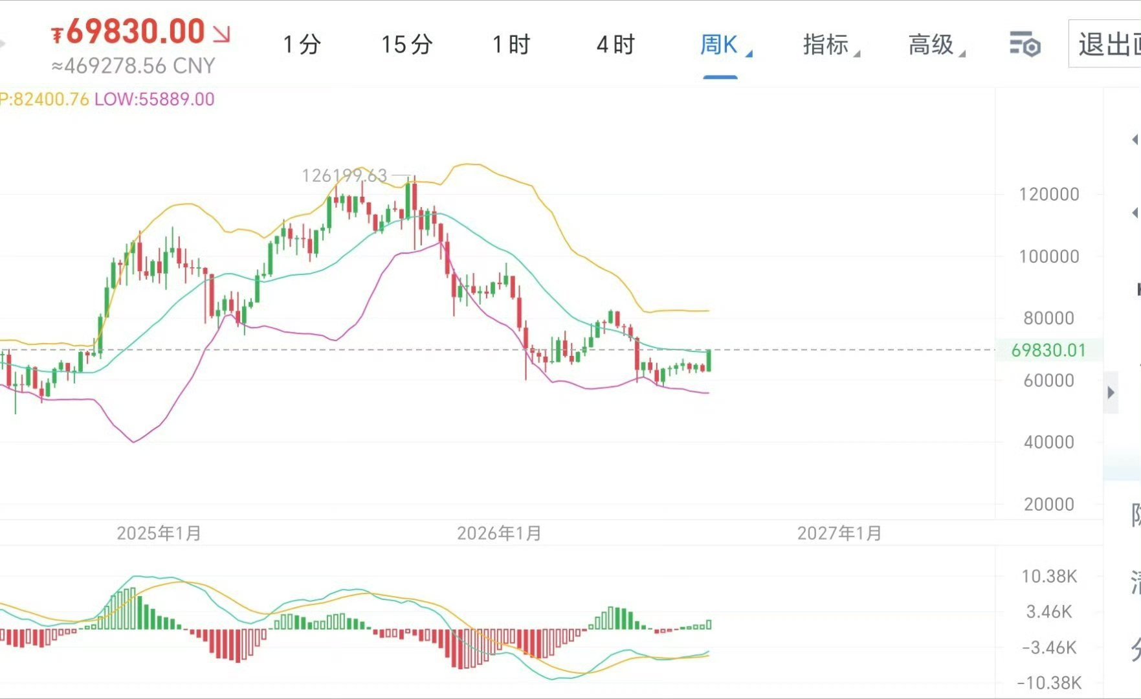Click the 20000 price axis label
1141x699 pixels.
point(1049,504)
